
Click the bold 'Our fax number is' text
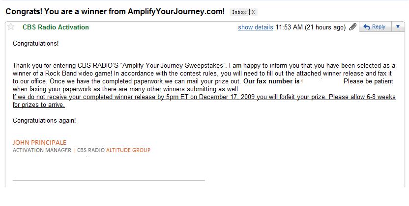tap(271, 81)
